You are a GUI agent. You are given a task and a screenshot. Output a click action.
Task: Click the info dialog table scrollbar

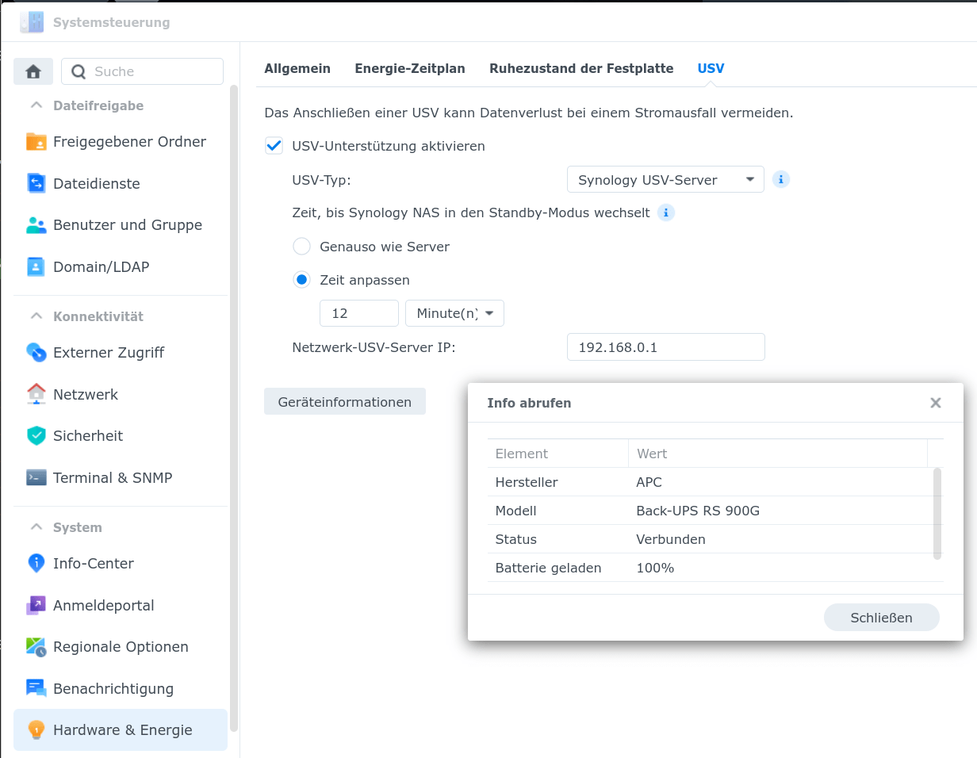click(x=937, y=514)
